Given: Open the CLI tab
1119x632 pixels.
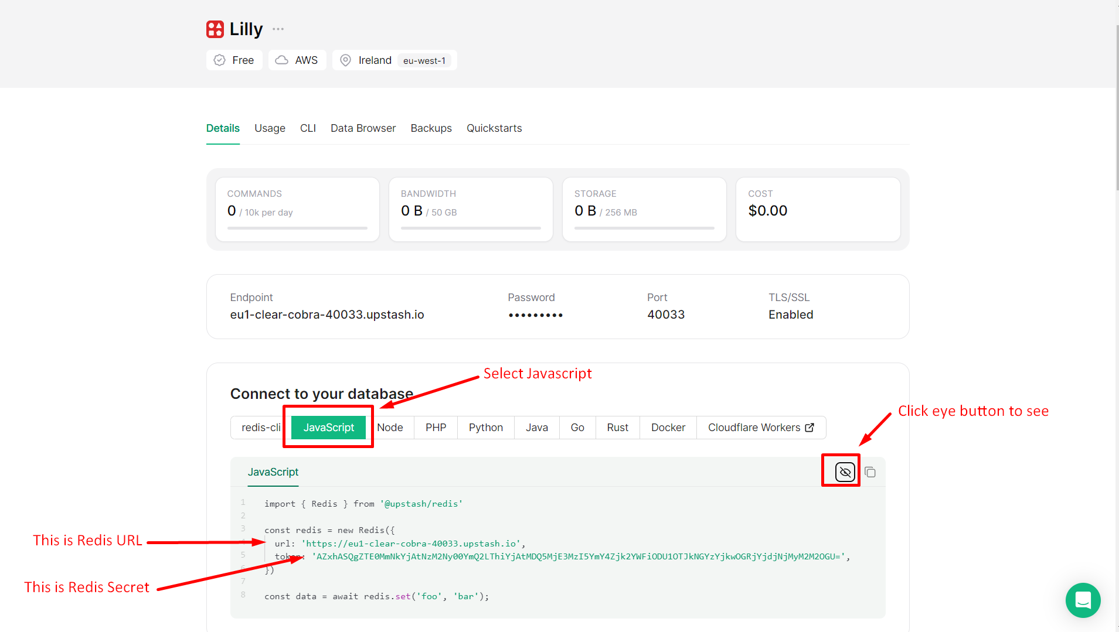Looking at the screenshot, I should point(308,128).
